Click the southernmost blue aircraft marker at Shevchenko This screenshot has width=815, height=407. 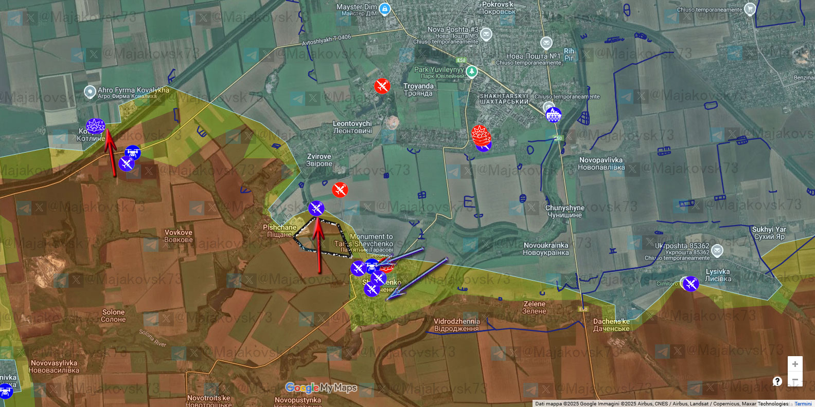click(371, 289)
